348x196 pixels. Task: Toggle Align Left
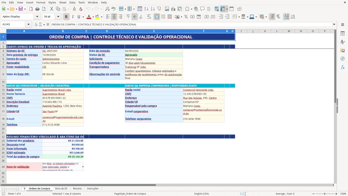click(108, 17)
